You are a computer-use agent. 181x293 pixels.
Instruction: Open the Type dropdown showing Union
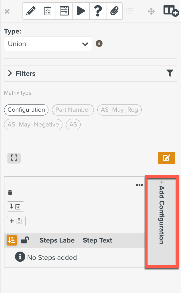[x=48, y=44]
